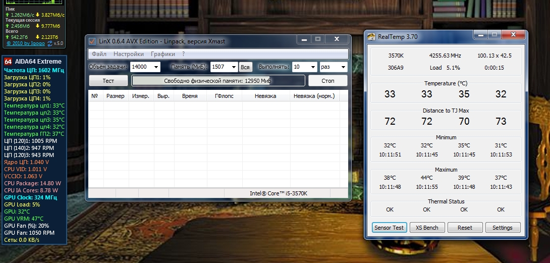Screen dimensions: 550x263
Task: Click the Частота ЦП: 1602 МГц line
Action: 34,70
